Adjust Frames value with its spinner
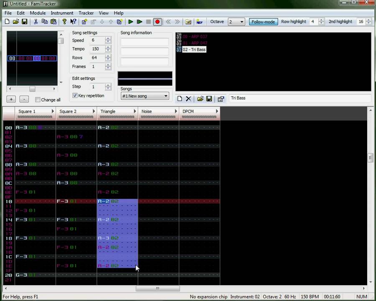The width and height of the screenshot is (376, 301). tap(108, 66)
